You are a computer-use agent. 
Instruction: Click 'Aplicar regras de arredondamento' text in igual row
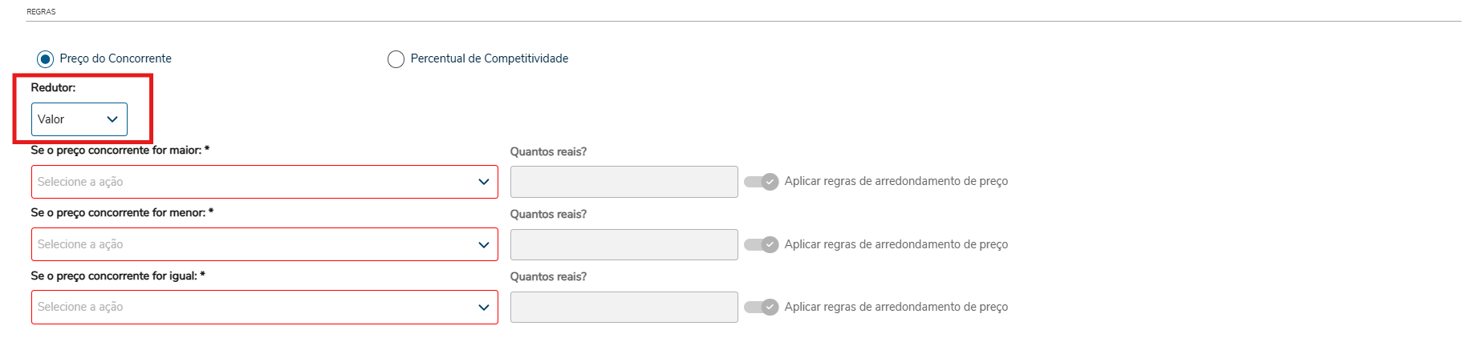[x=896, y=307]
